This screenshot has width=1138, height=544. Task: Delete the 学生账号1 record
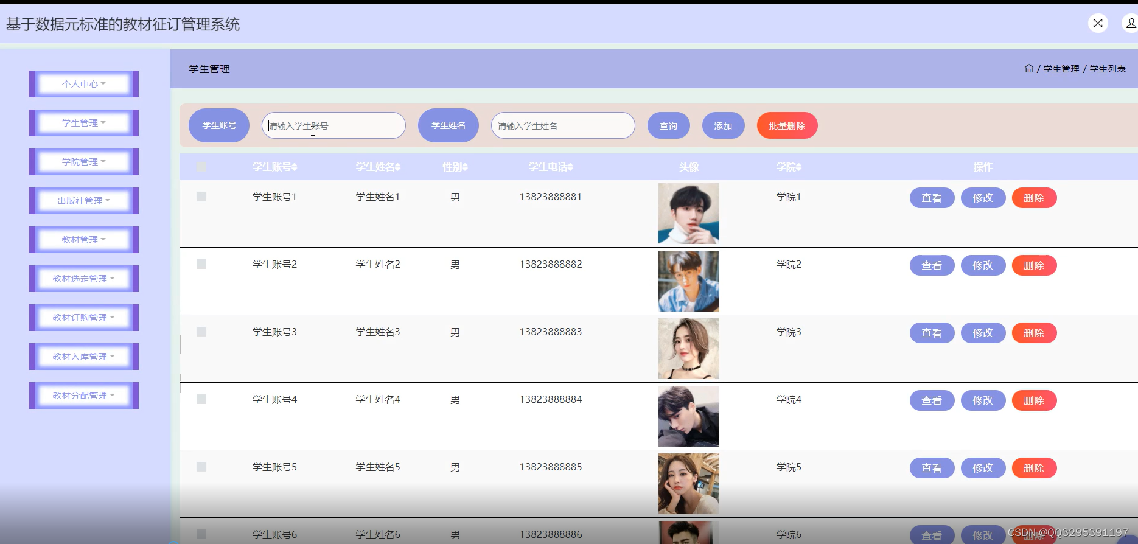[x=1034, y=198]
